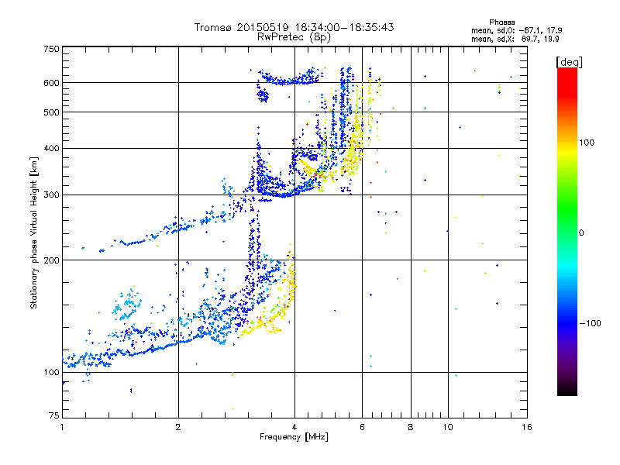The width and height of the screenshot is (620, 465).
Task: Click the 'Stationary phase Virtual Height [km]' axis label
Action: [34, 233]
